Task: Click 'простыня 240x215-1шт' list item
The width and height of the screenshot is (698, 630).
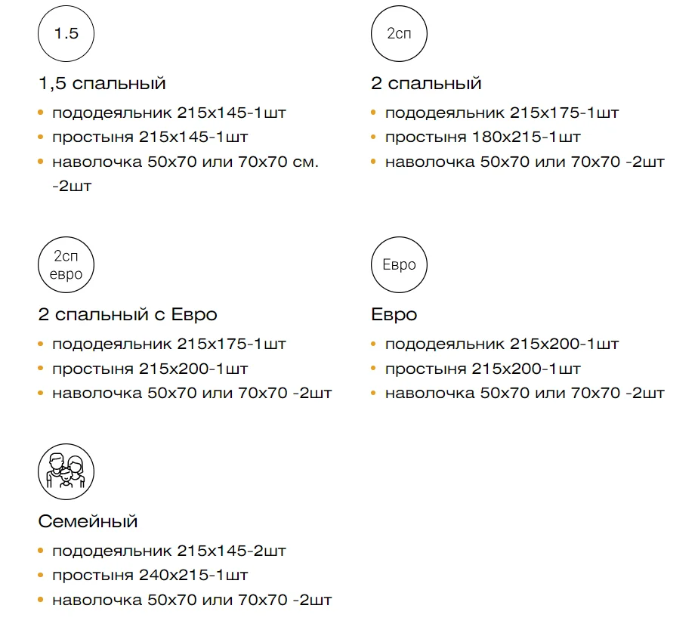Action: coord(150,576)
